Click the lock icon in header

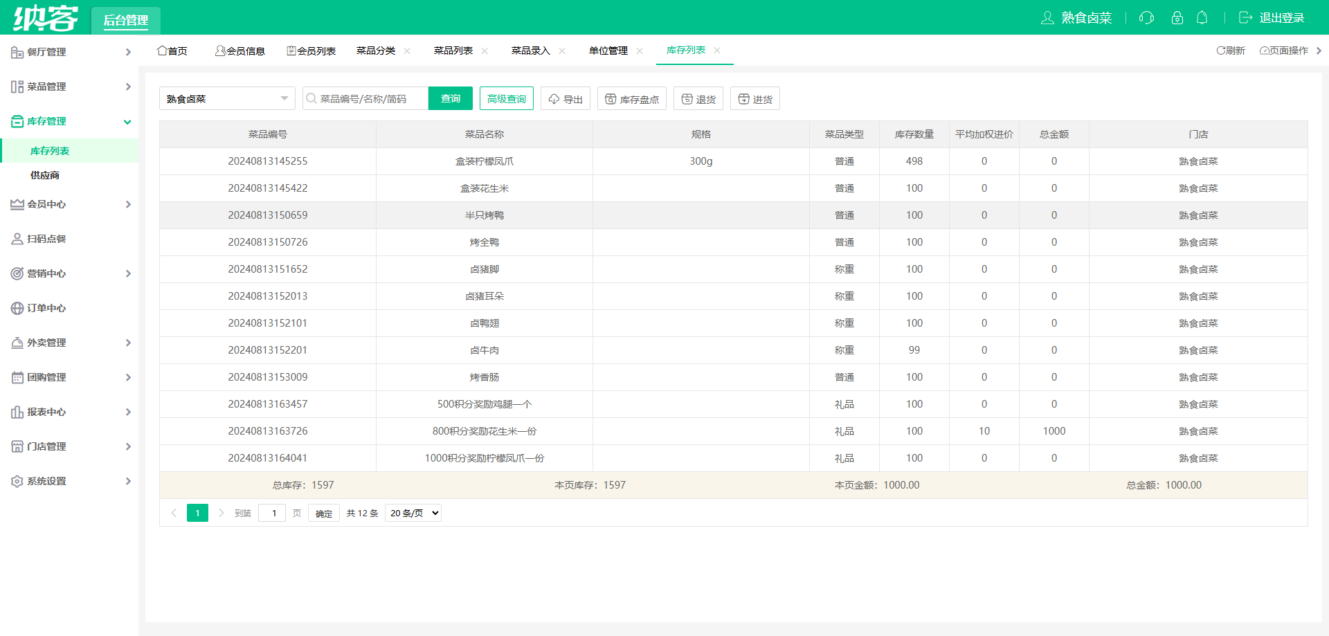(x=1177, y=18)
